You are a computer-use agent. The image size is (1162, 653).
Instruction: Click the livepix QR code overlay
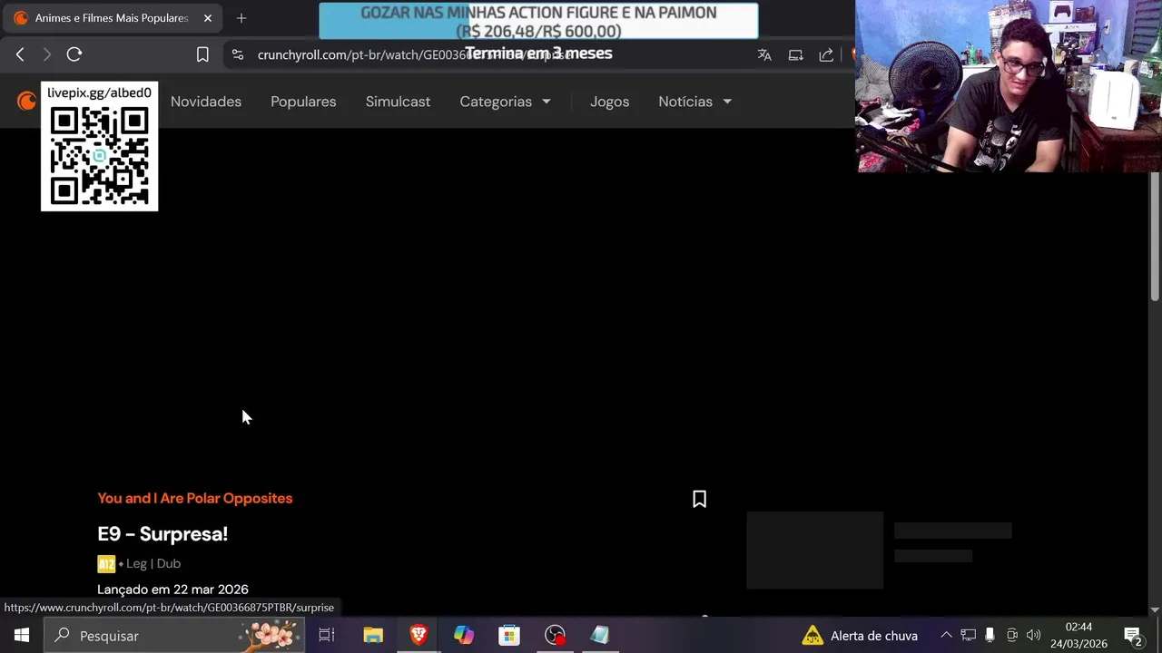pos(99,147)
